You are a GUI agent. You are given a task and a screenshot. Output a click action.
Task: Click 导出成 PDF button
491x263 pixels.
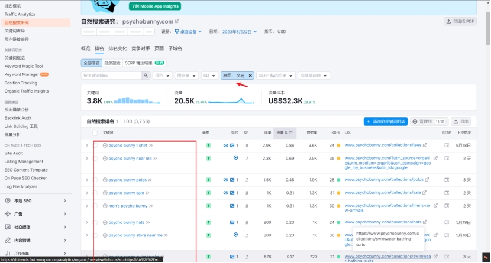460,21
